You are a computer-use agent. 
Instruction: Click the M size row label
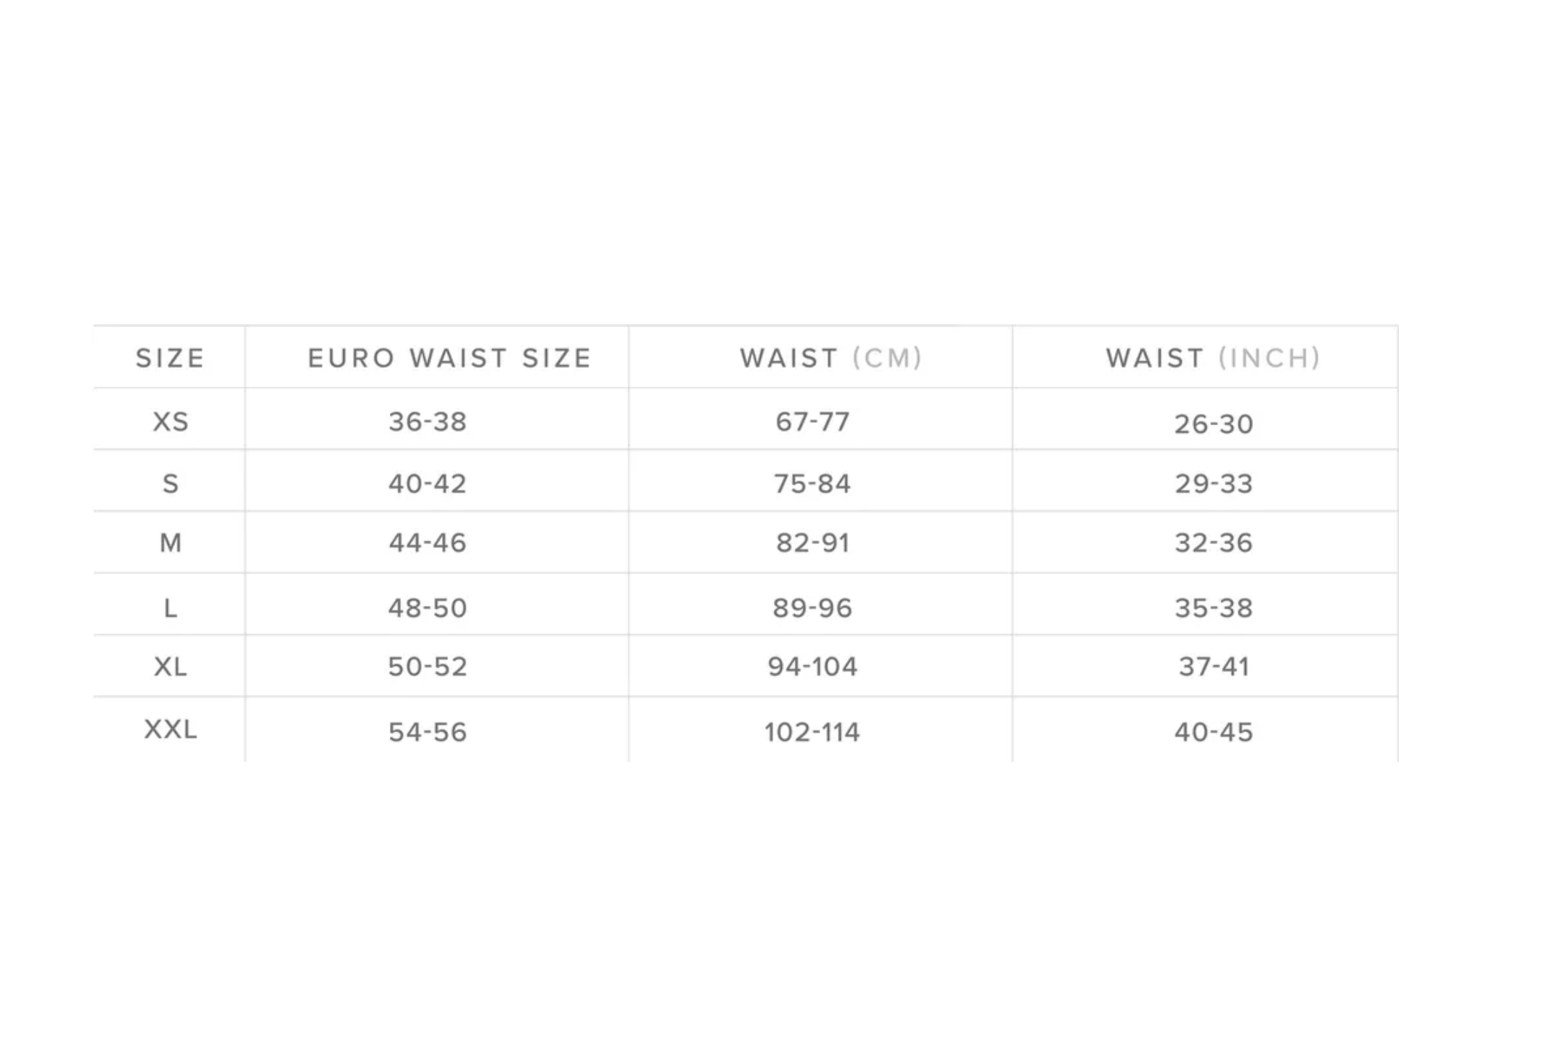pyautogui.click(x=171, y=543)
